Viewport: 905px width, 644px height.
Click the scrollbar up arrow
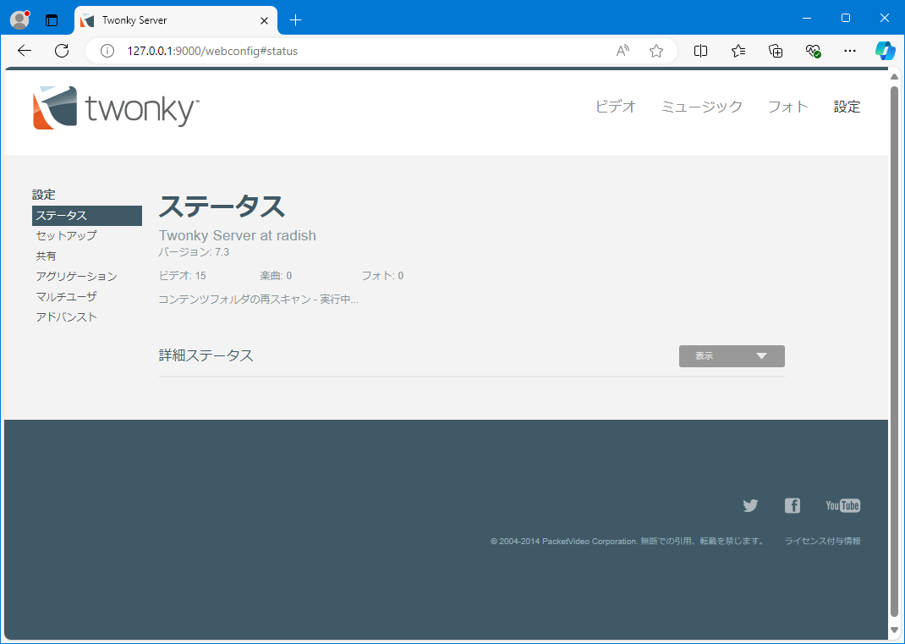[x=895, y=77]
